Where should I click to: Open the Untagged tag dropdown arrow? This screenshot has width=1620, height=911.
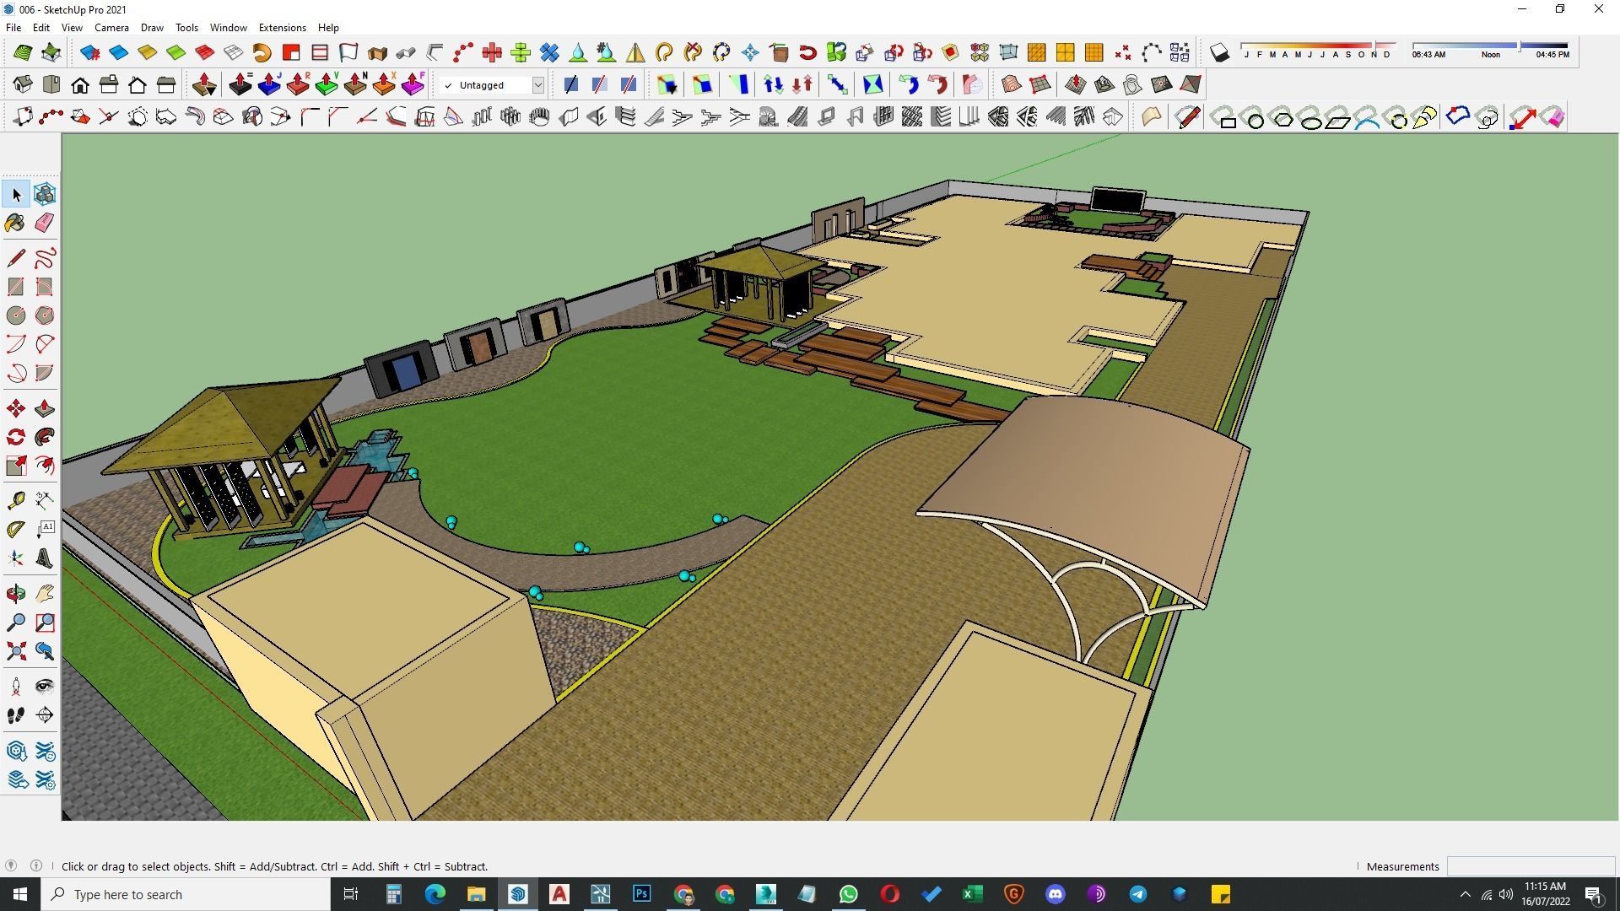pos(537,85)
